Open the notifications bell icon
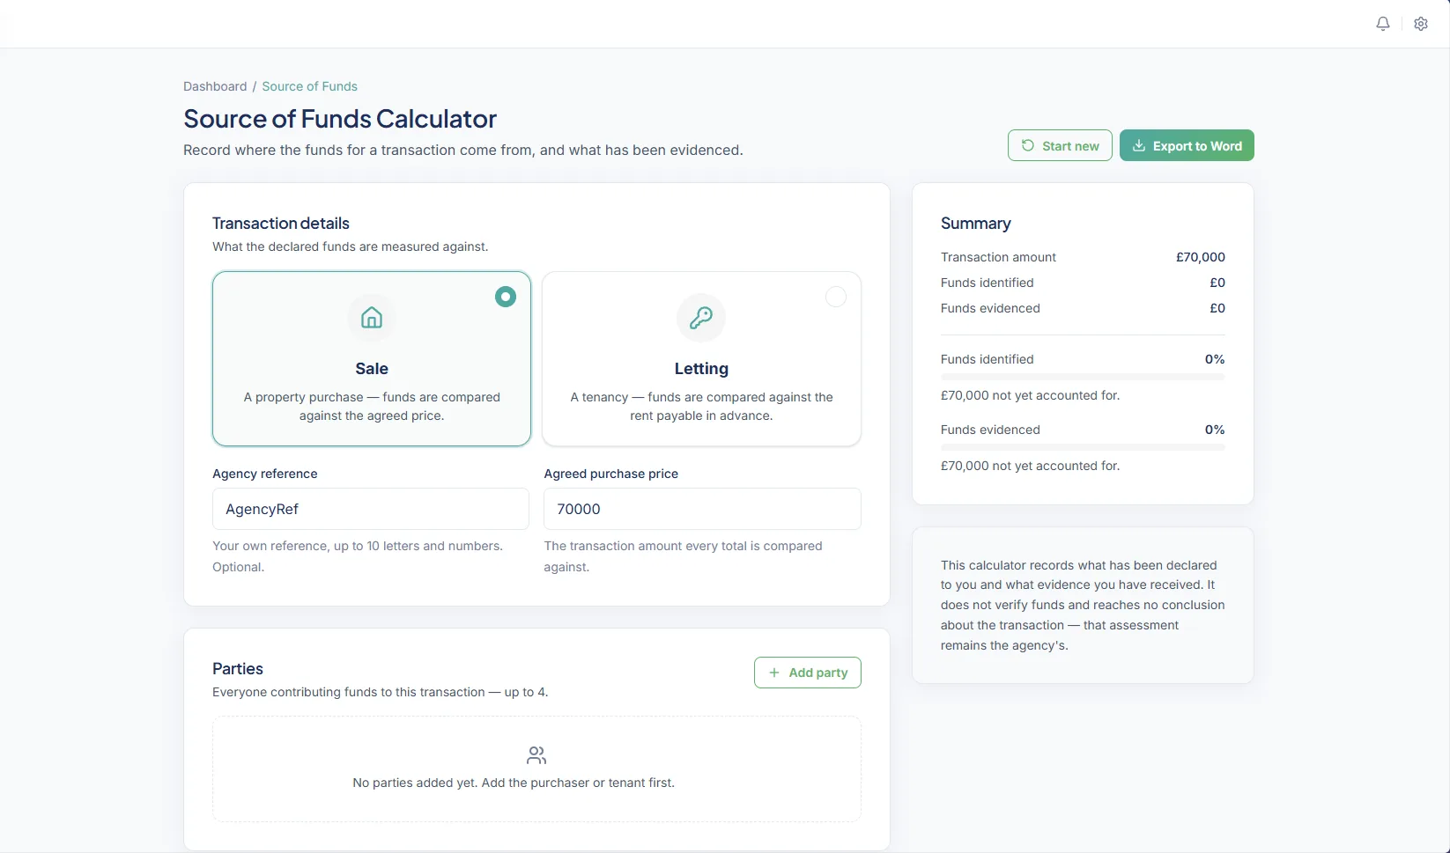The image size is (1450, 853). (x=1383, y=24)
